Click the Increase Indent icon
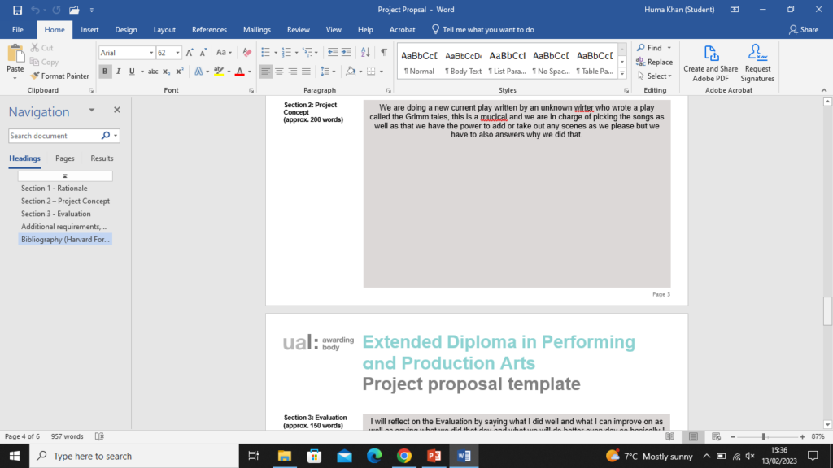This screenshot has height=468, width=833. (x=347, y=53)
